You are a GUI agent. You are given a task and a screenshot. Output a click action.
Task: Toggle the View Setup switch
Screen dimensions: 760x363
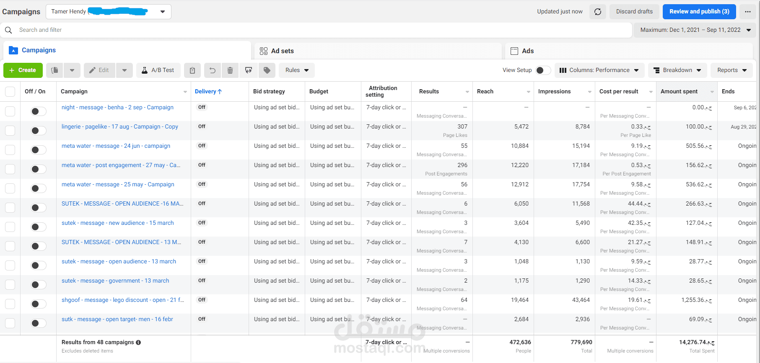543,70
